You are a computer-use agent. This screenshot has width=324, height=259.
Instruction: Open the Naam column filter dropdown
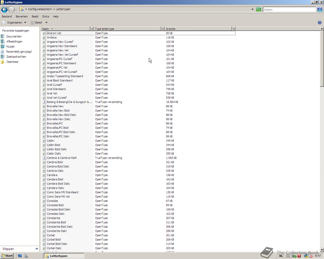point(92,29)
